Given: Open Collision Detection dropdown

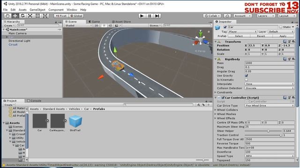Looking at the screenshot, I should coord(270,88).
